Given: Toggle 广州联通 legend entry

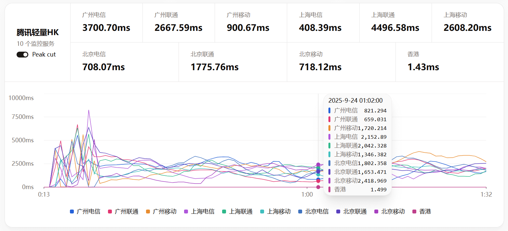Looking at the screenshot, I should coord(123,212).
